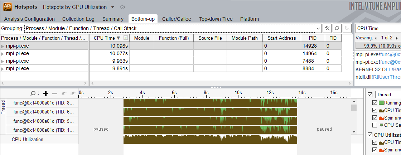Click the 9.891s CPU Time cell
This screenshot has width=401, height=155.
tap(109, 68)
